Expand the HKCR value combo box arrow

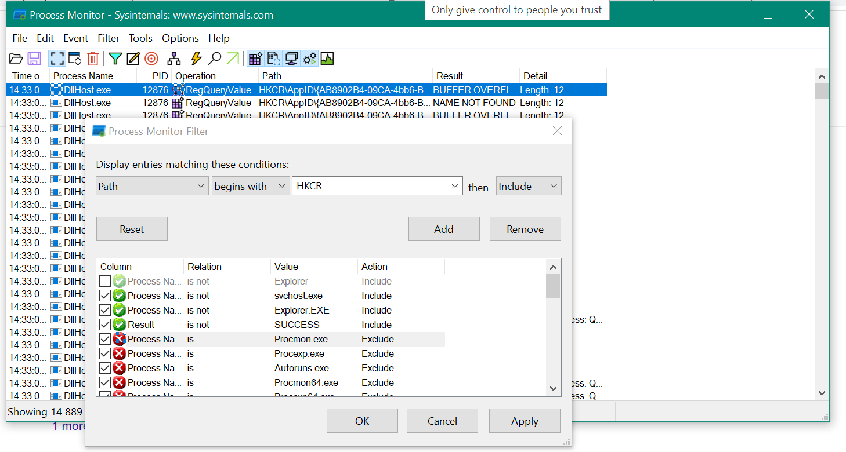pyautogui.click(x=454, y=186)
